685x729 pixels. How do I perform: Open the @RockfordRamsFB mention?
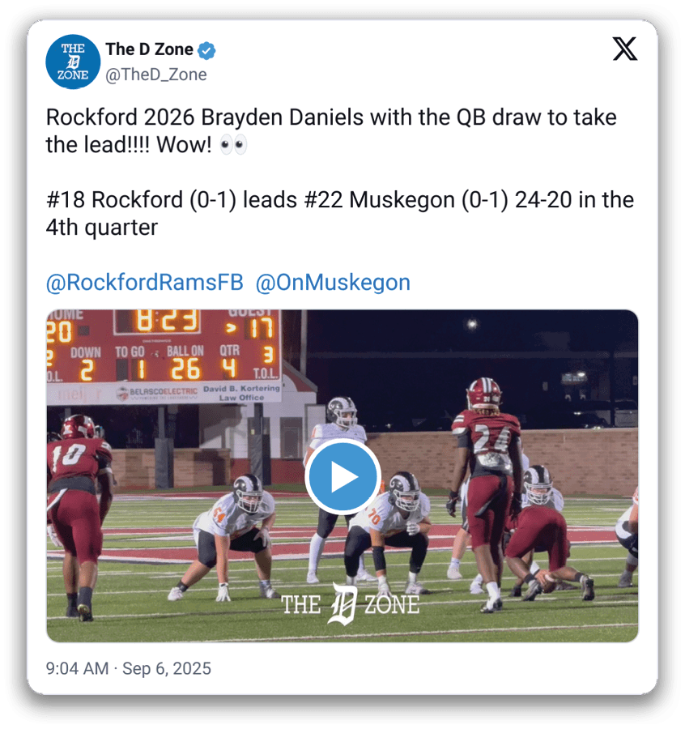click(144, 282)
